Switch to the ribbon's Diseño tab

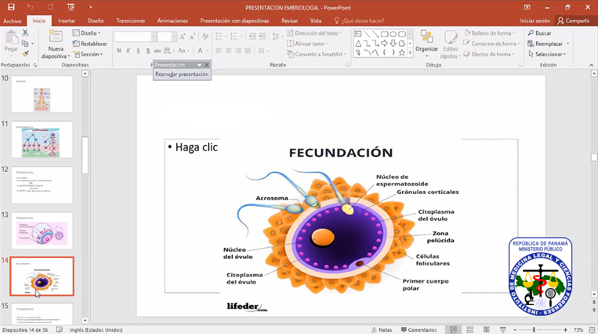[x=96, y=21]
